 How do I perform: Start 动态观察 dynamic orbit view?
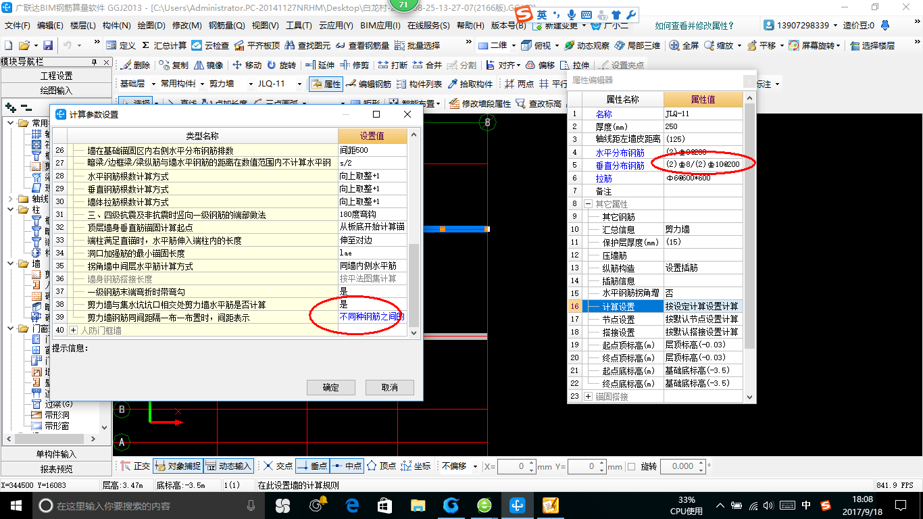(x=587, y=45)
